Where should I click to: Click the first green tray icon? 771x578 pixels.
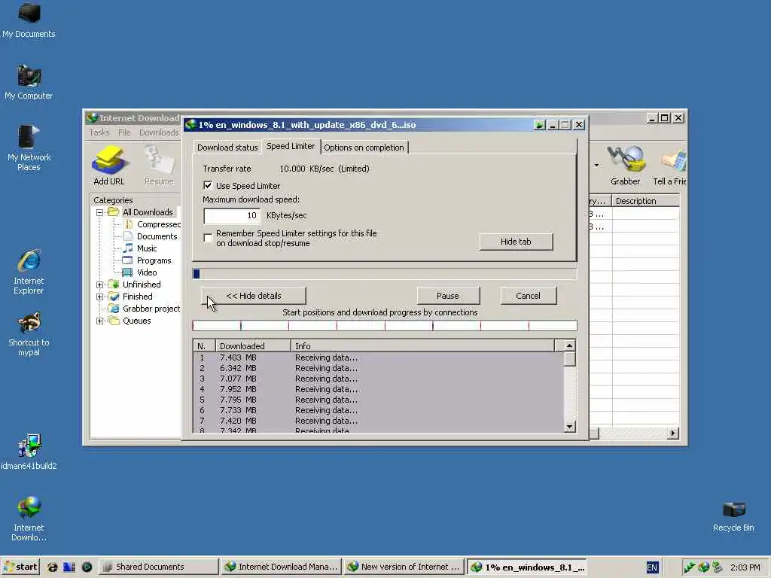pyautogui.click(x=690, y=567)
